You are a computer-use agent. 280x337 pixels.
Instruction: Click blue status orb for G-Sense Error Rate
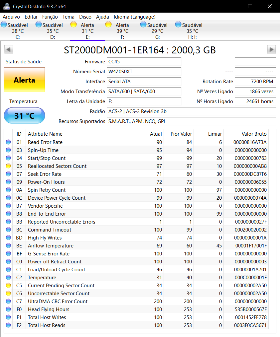pyautogui.click(x=8, y=254)
